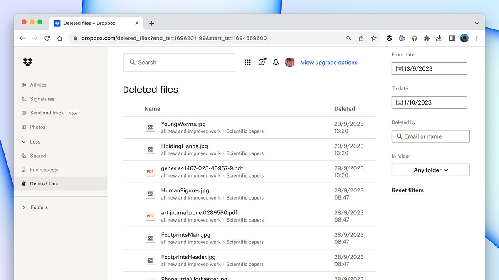This screenshot has width=499, height=280.
Task: Click the Dropbox logo in the sidebar
Action: coord(27,62)
